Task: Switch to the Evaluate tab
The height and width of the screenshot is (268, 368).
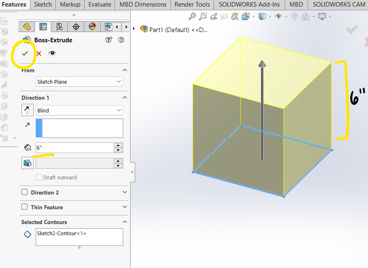Action: (100, 5)
